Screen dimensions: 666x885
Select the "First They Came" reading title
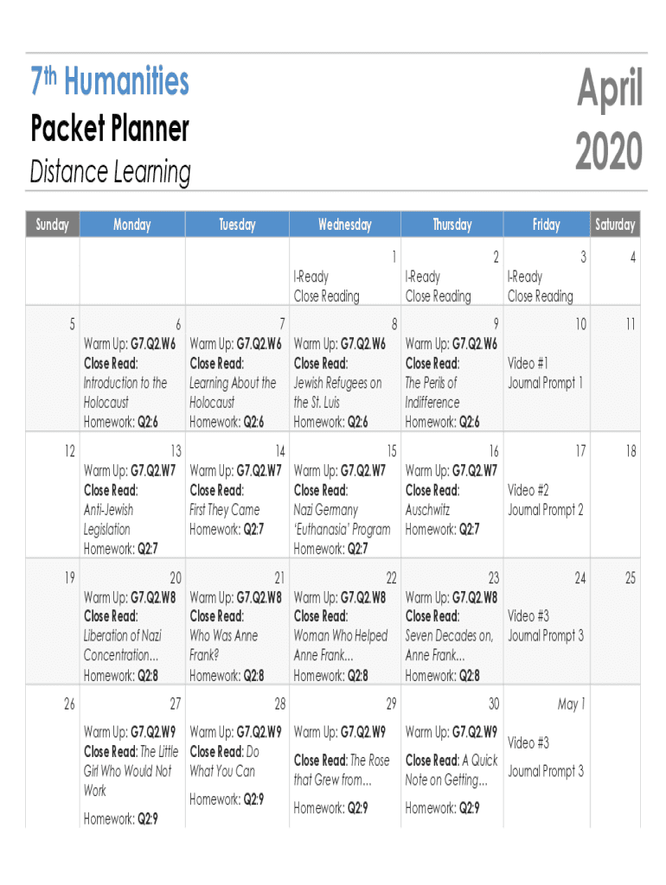[x=224, y=510]
